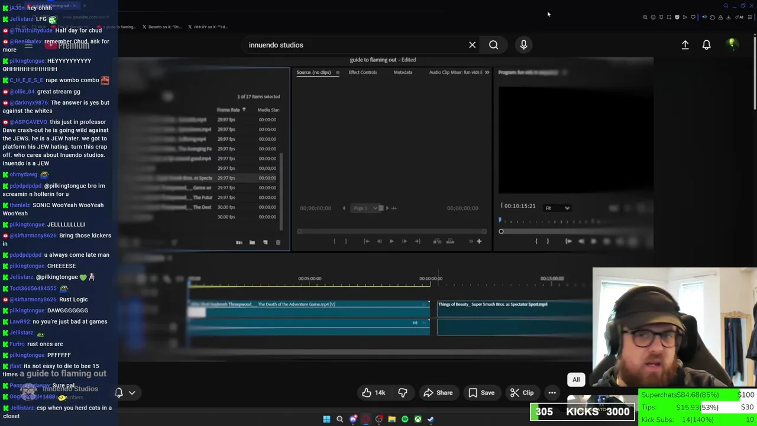Screen dimensions: 757x426
Task: Open the Source panel hamburger menu
Action: click(x=337, y=72)
